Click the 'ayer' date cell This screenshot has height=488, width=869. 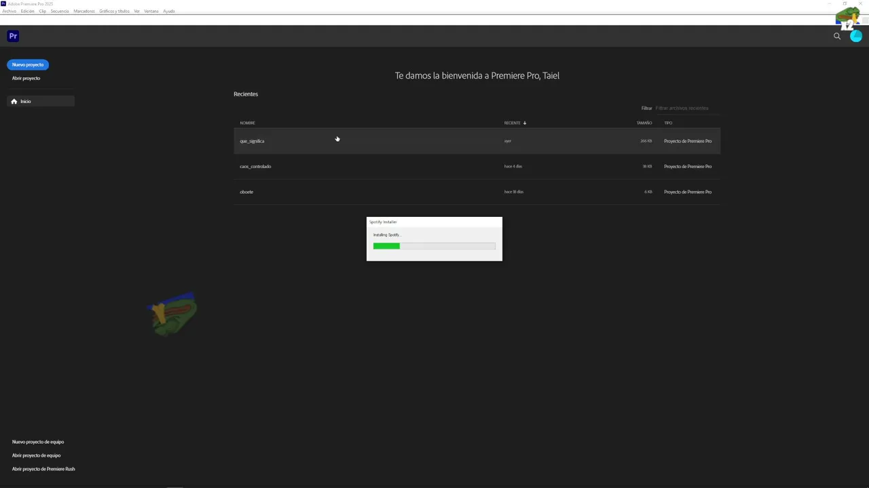508,141
